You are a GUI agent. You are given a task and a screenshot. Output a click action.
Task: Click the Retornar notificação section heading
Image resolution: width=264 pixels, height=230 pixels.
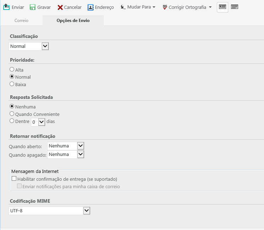(33, 136)
